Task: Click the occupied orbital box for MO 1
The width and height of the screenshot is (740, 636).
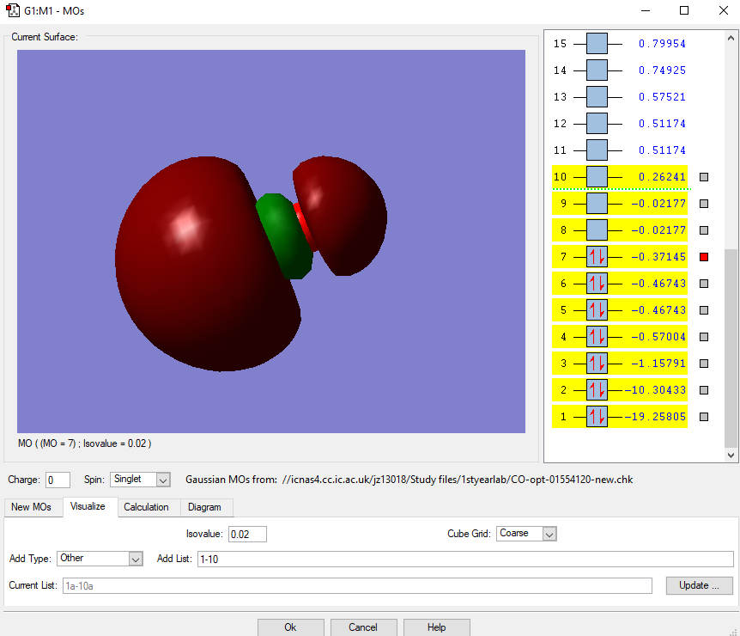Action: coord(597,417)
